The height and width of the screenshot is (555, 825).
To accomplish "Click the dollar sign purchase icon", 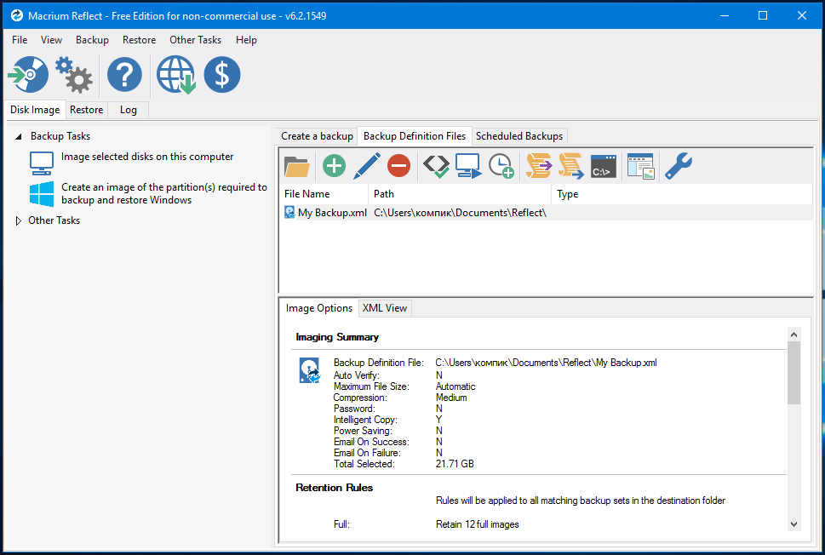I will point(222,75).
